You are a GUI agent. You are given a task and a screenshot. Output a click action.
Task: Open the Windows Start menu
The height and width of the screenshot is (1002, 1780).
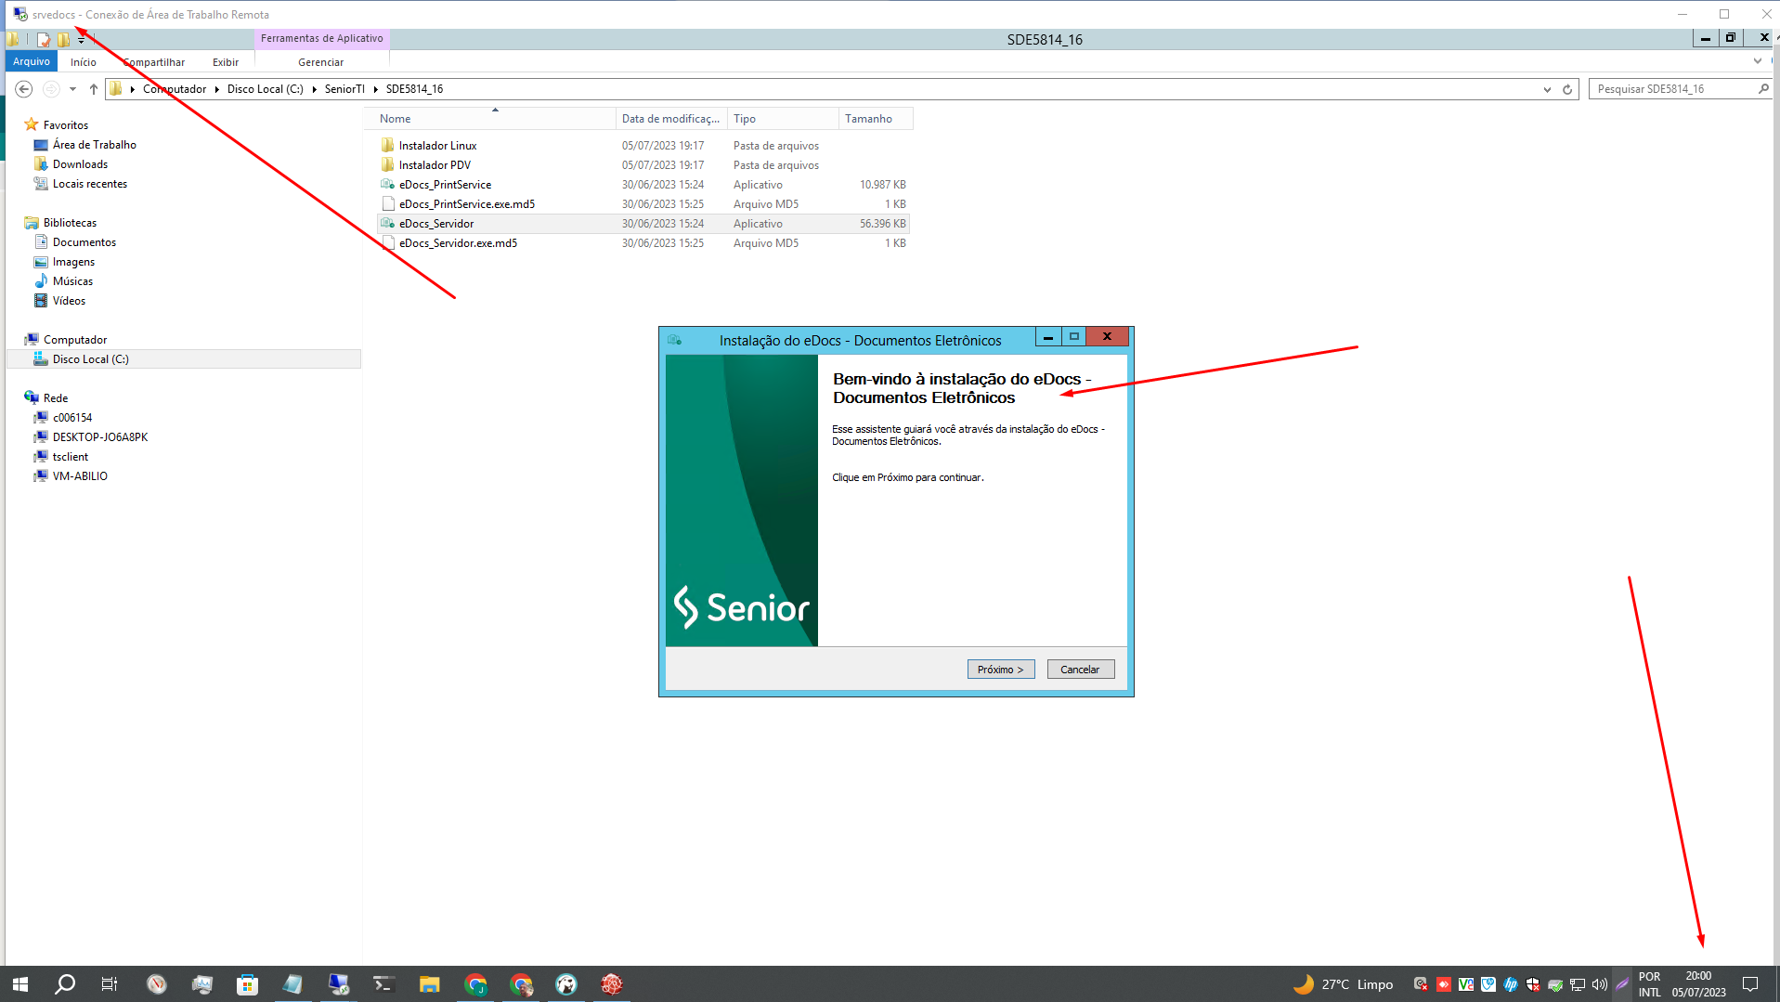tap(20, 984)
